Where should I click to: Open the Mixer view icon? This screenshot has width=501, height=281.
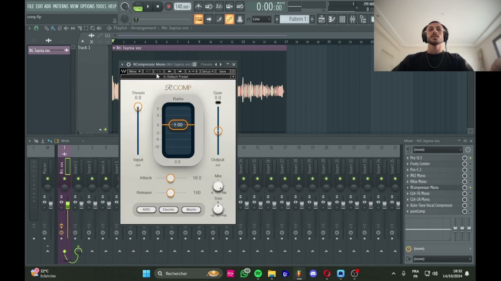[352, 20]
